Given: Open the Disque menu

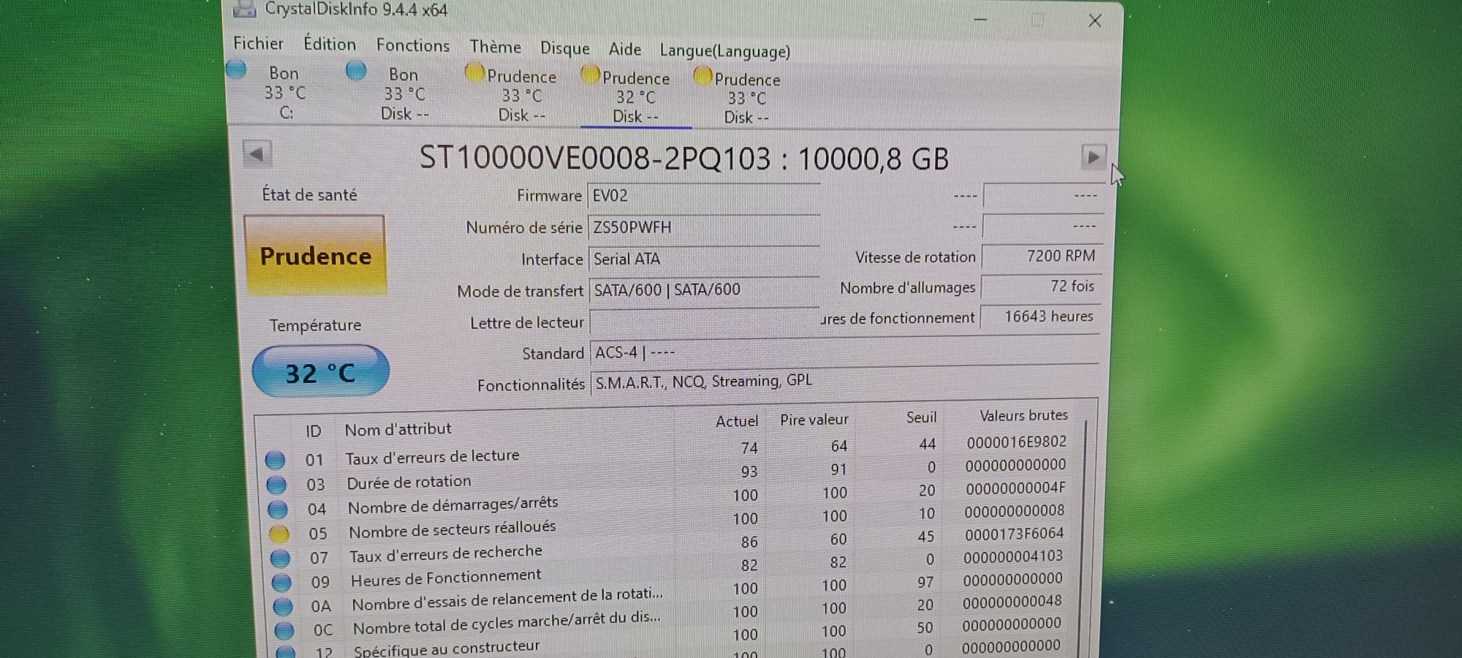Looking at the screenshot, I should pyautogui.click(x=564, y=48).
